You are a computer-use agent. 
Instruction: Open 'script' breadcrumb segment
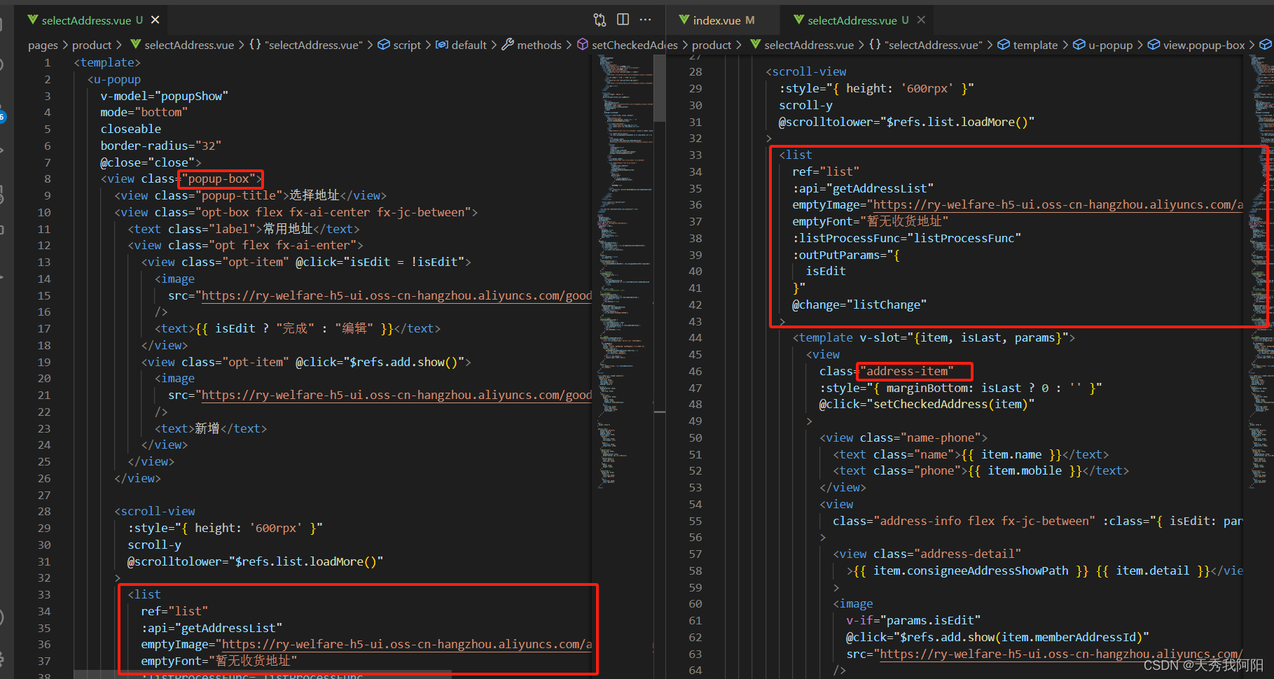coord(407,45)
